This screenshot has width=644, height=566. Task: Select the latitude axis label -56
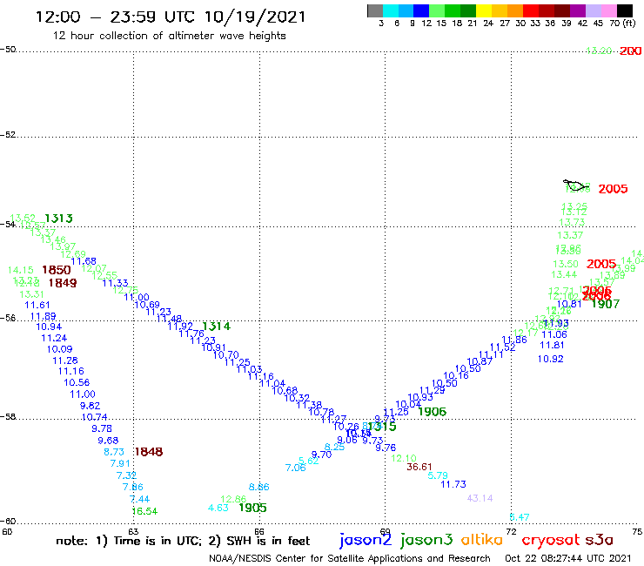(8, 318)
